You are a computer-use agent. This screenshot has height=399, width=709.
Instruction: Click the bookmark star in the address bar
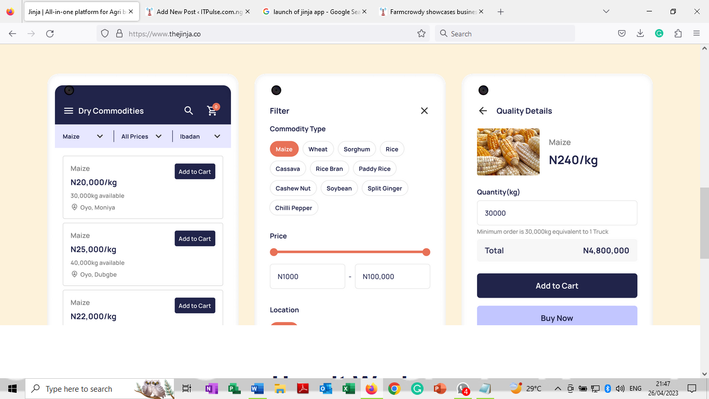[x=421, y=33]
